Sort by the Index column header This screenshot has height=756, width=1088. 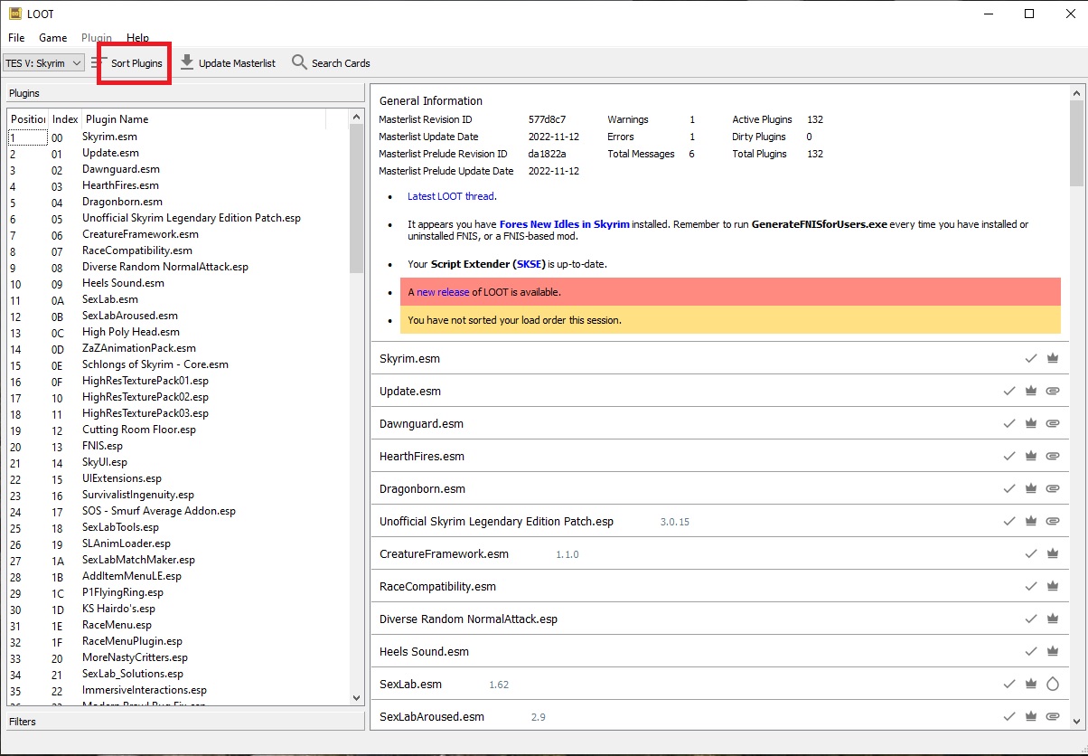click(65, 119)
